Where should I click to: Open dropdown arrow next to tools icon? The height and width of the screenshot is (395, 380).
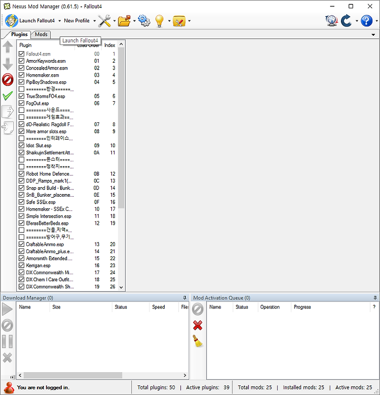[114, 21]
